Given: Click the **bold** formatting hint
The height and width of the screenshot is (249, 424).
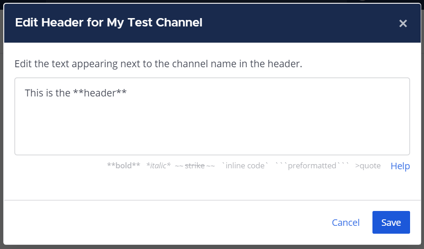Looking at the screenshot, I should point(124,166).
